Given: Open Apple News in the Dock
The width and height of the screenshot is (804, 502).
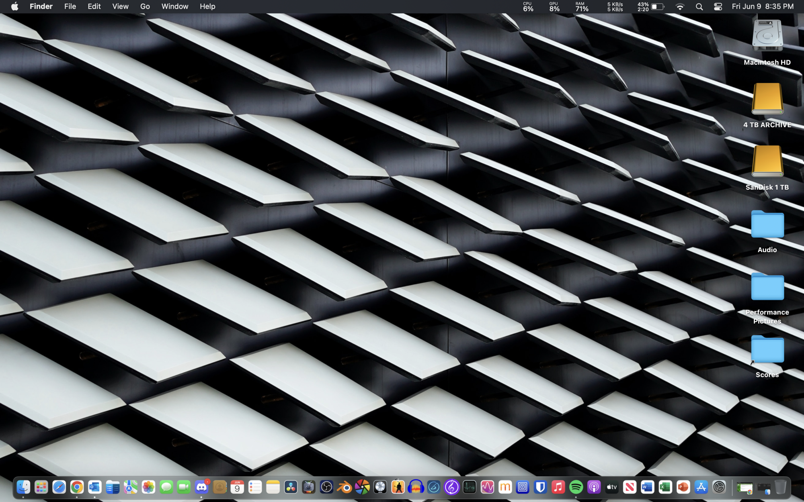Looking at the screenshot, I should click(x=630, y=487).
